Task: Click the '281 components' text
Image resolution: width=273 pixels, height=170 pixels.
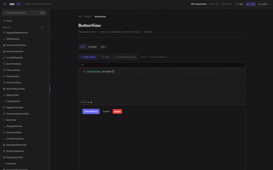Action: point(199,4)
